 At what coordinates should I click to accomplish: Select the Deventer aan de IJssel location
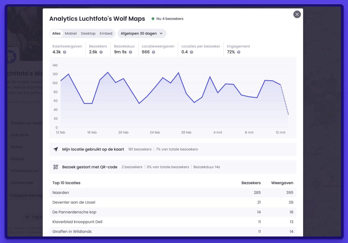pyautogui.click(x=74, y=203)
